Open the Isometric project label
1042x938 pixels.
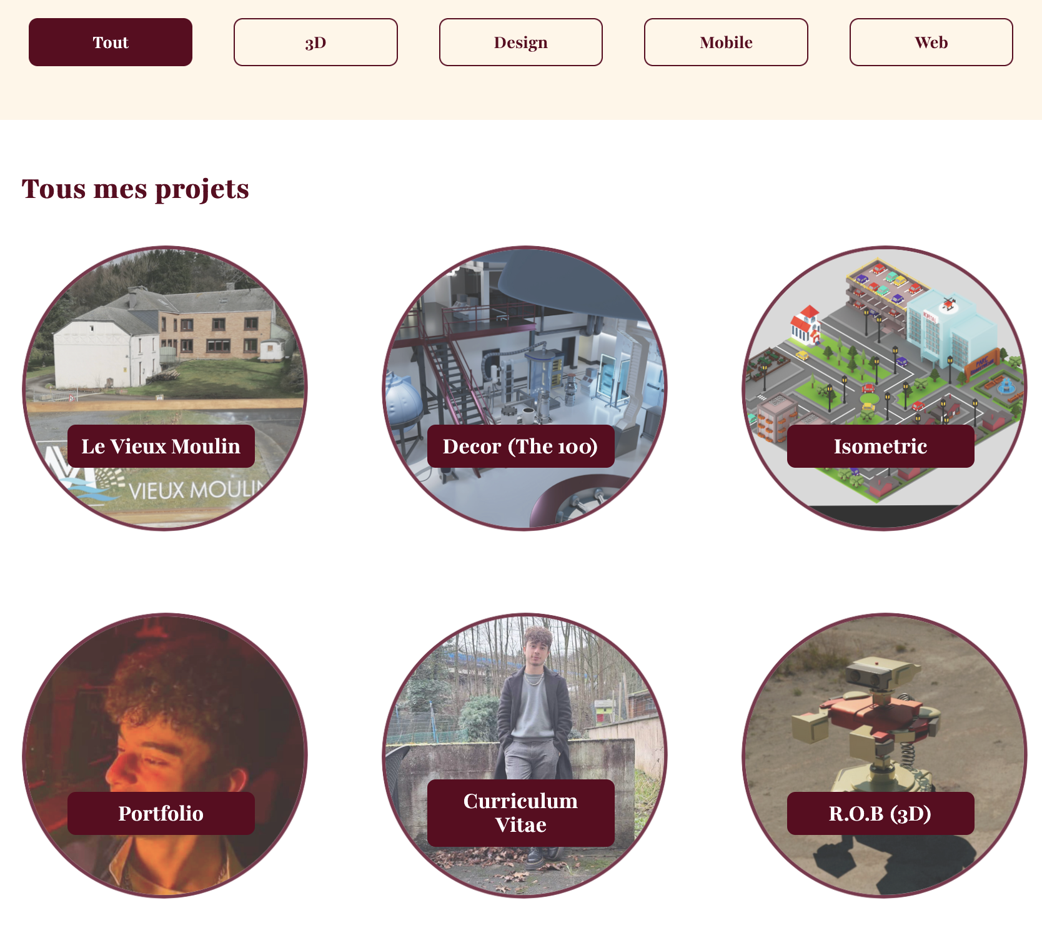pyautogui.click(x=881, y=446)
